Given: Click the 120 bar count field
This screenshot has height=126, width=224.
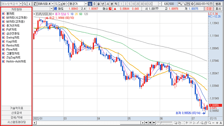Looking at the screenshot, I should point(165,4).
